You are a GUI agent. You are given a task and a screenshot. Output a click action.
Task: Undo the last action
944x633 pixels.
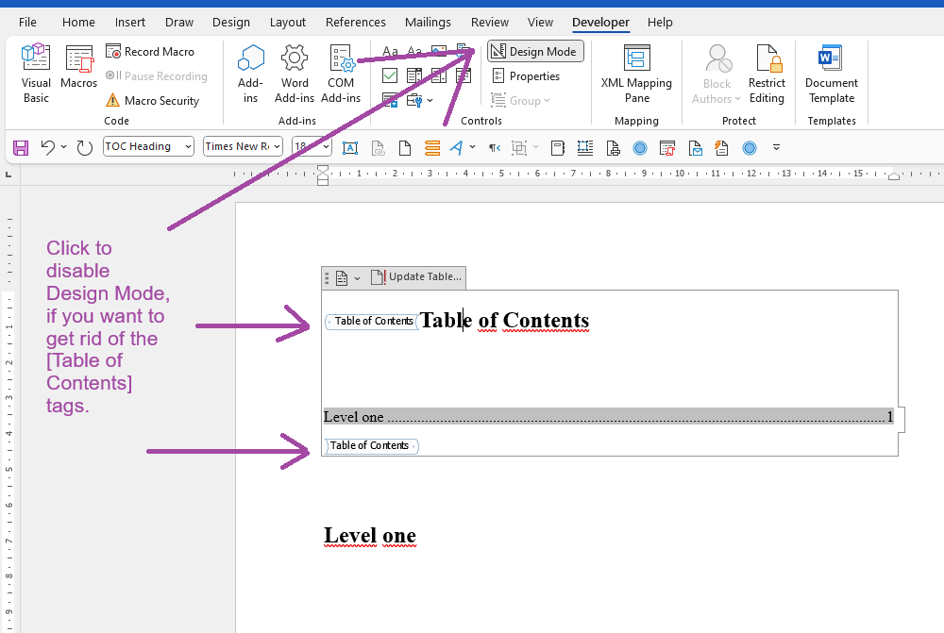47,147
